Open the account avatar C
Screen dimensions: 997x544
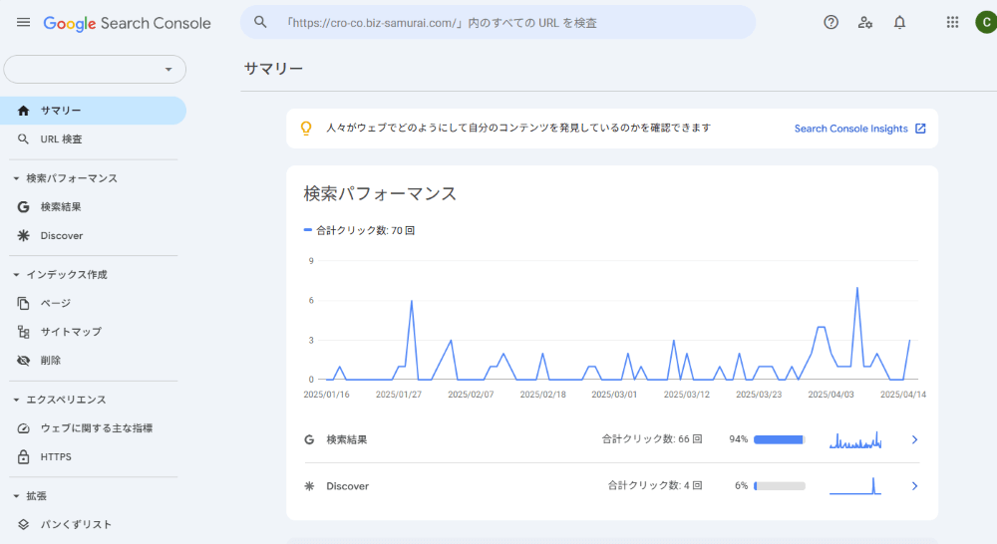(x=986, y=22)
